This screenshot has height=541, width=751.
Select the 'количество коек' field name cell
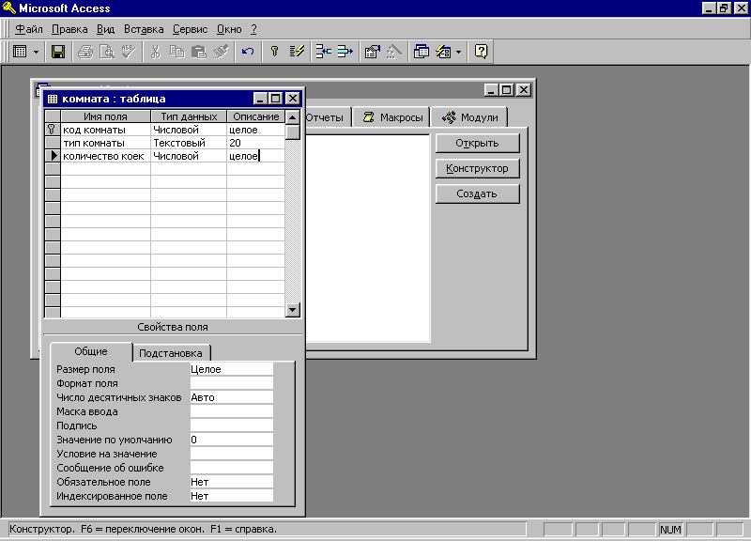(x=105, y=156)
